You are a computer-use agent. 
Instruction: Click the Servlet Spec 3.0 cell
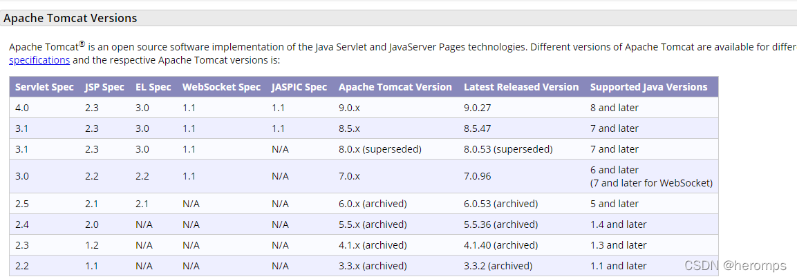coord(21,176)
